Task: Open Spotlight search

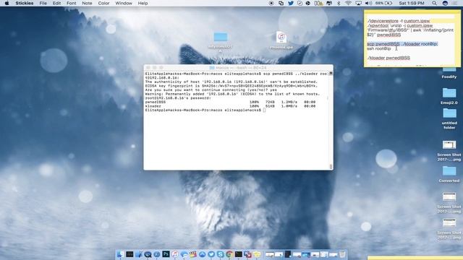Action: [434, 3]
